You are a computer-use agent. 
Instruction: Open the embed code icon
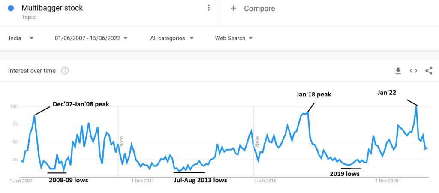pyautogui.click(x=413, y=71)
